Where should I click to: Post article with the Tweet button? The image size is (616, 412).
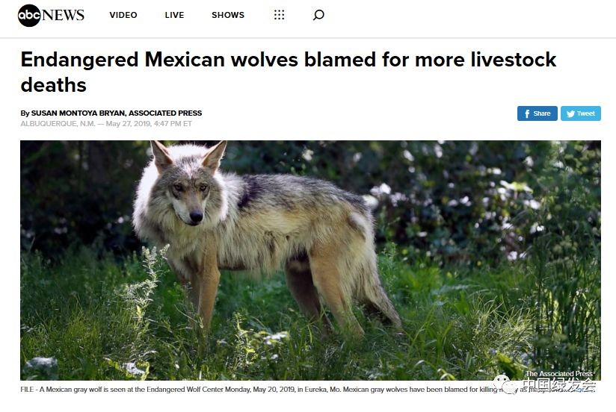(581, 113)
